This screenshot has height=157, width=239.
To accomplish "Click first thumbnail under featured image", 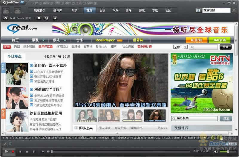I will click(86, 116).
